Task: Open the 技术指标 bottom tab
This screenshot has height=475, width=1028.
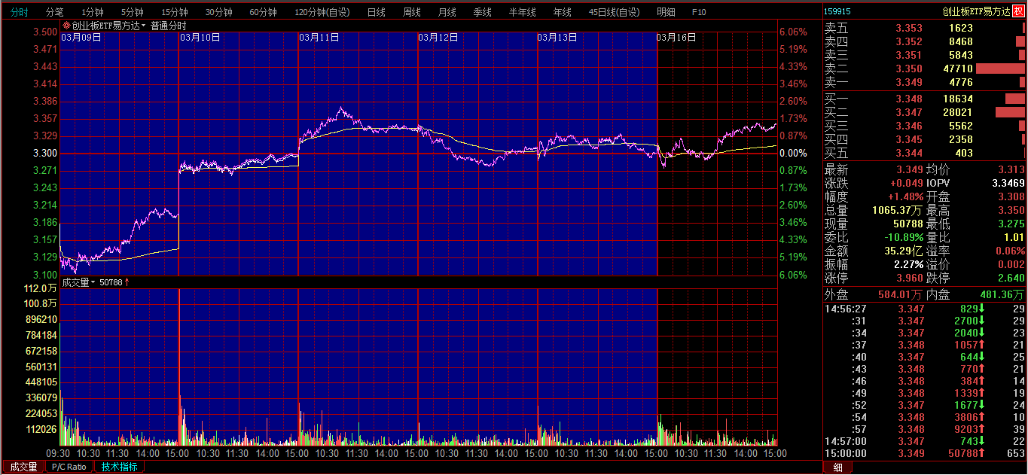Action: (119, 467)
